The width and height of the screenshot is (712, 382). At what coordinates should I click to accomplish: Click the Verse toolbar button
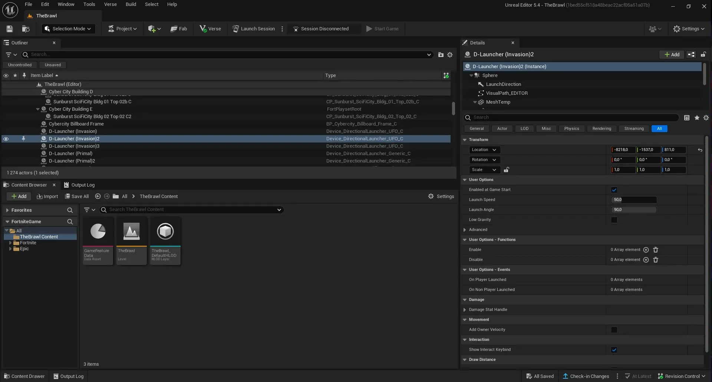tap(210, 29)
